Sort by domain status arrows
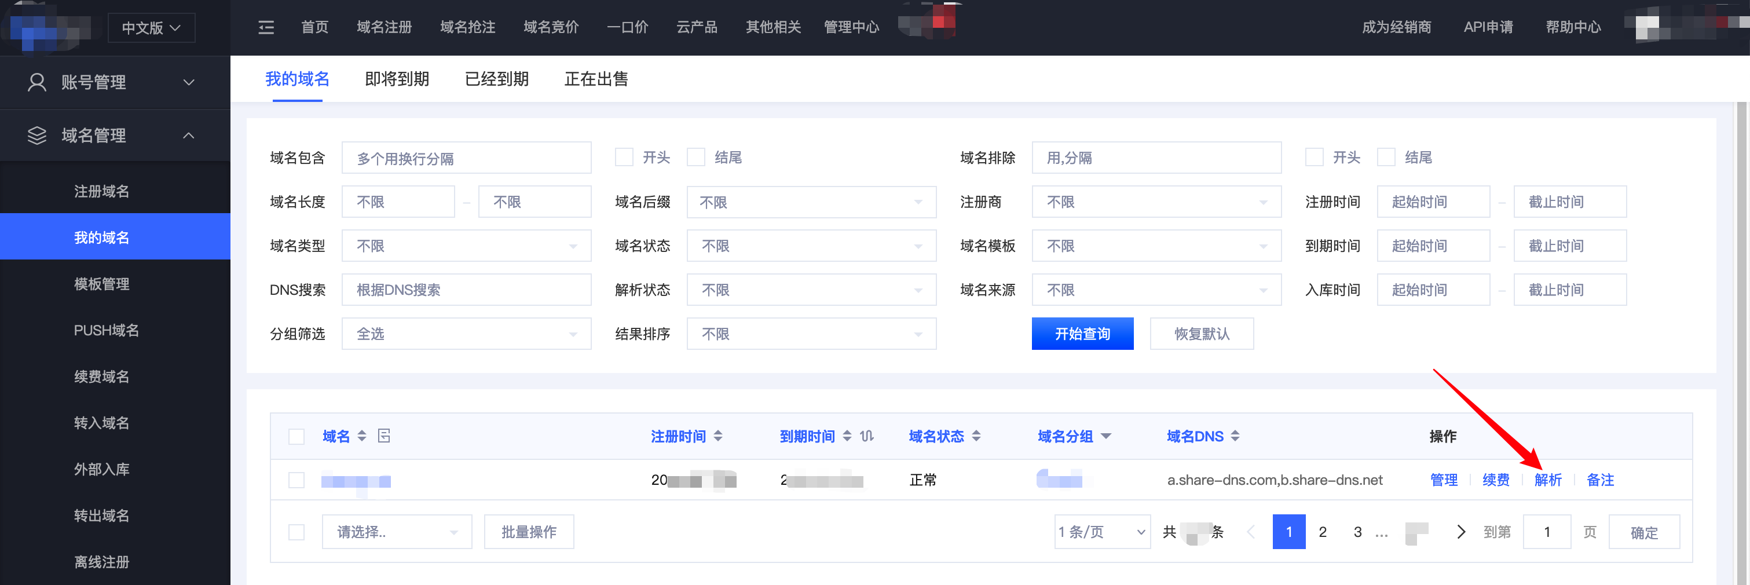This screenshot has height=585, width=1750. pyautogui.click(x=976, y=436)
